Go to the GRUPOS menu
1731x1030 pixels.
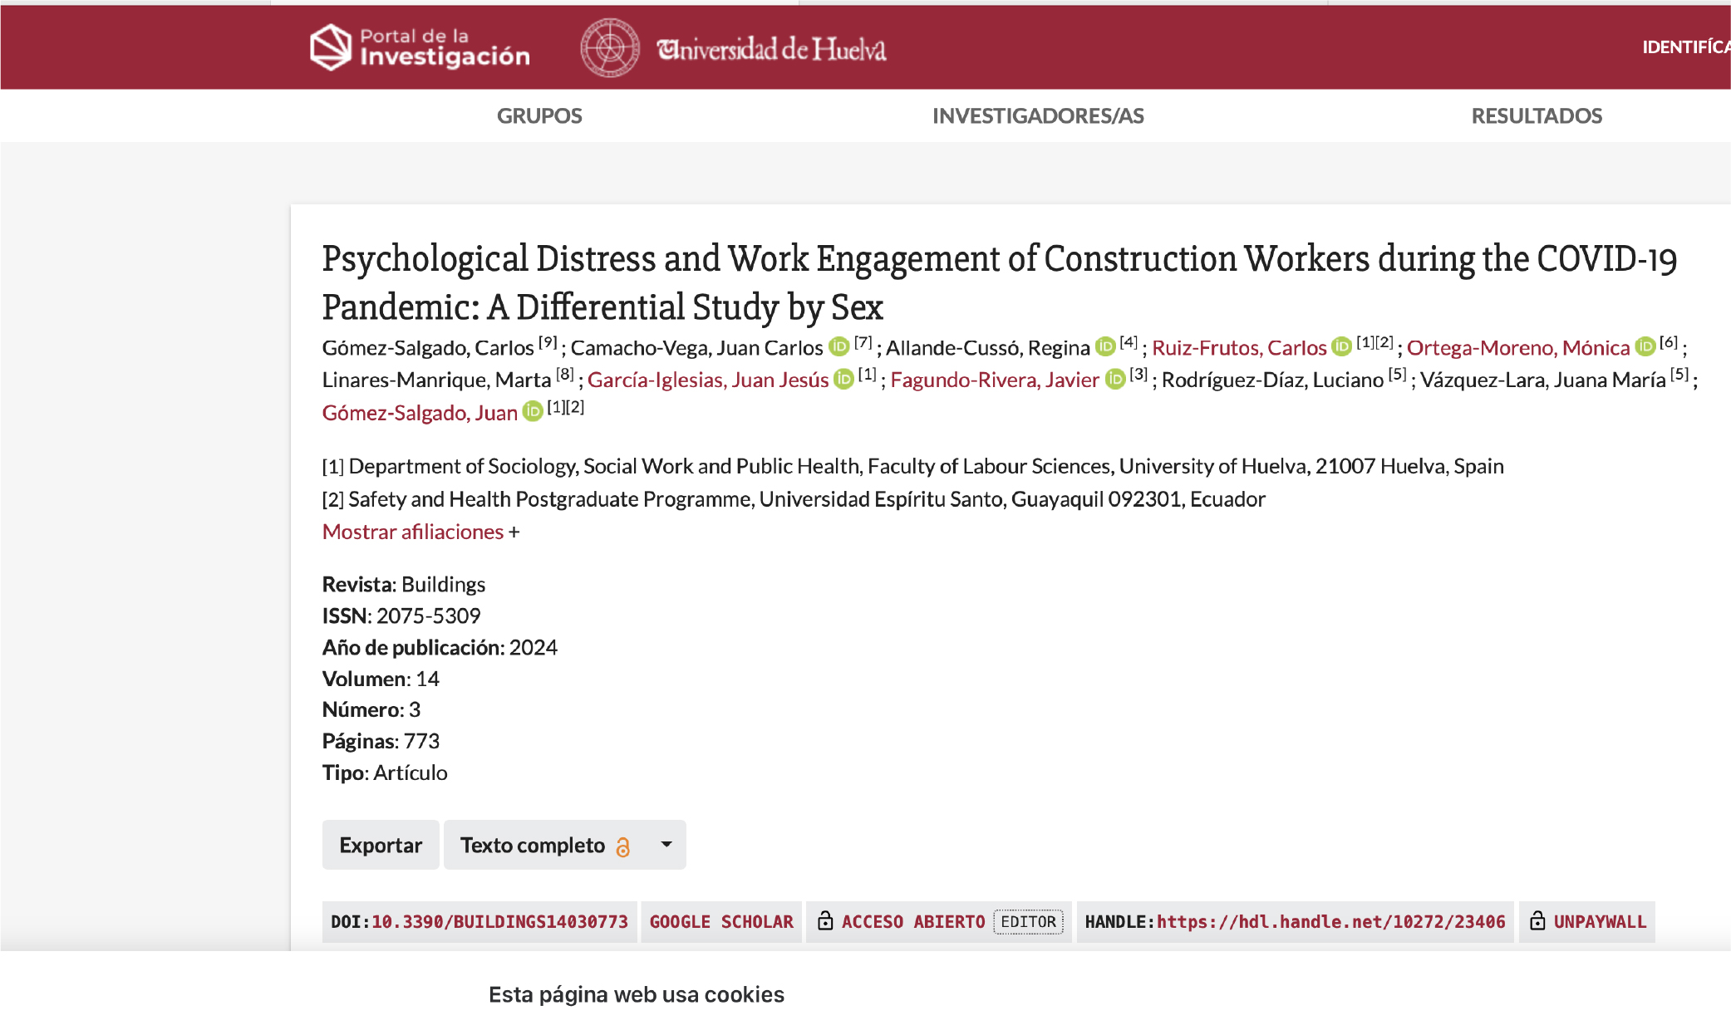tap(539, 115)
